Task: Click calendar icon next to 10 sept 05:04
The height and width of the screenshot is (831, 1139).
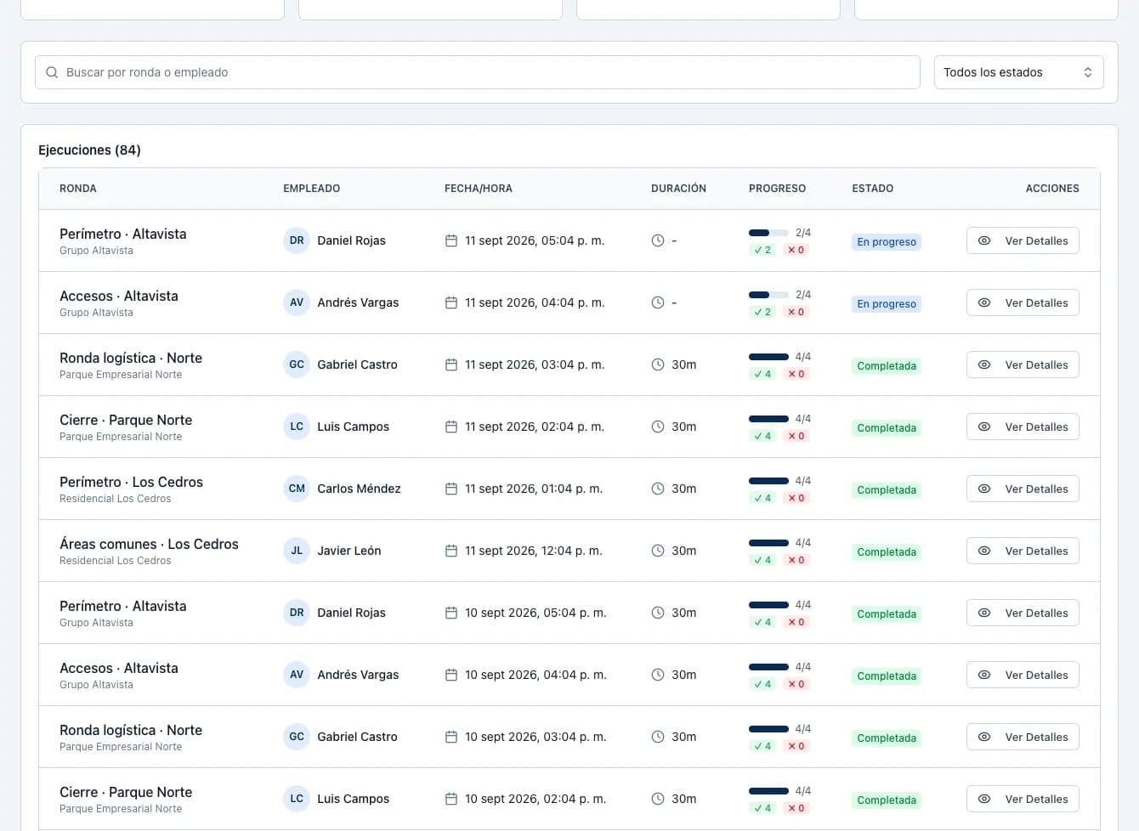Action: point(451,613)
